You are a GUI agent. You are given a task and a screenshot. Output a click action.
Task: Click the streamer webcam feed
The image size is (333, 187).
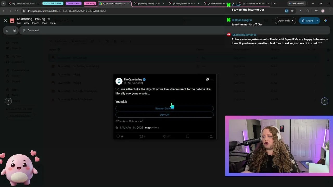click(x=279, y=146)
